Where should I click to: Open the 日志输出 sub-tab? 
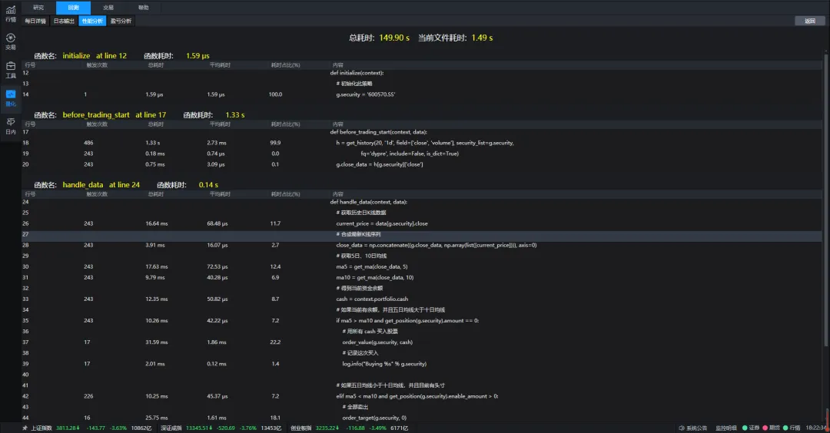click(64, 21)
